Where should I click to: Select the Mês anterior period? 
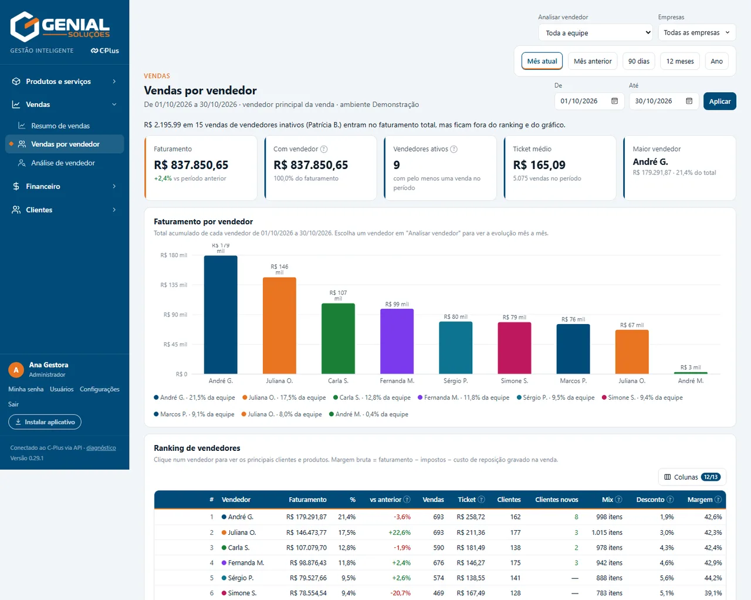593,61
